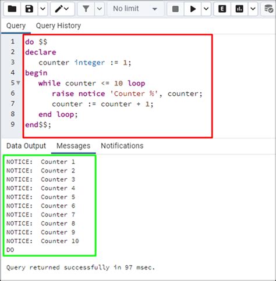Click the database commit icon
The height and width of the screenshot is (281, 276).
coord(268,9)
